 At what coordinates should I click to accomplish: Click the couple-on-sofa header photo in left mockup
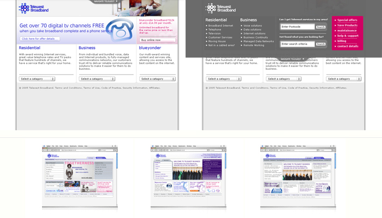click(146, 8)
